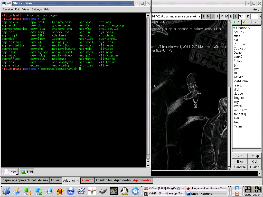The height and width of the screenshot is (197, 263).
Task: Click the Tux penguin panel icon
Action: tap(124, 191)
